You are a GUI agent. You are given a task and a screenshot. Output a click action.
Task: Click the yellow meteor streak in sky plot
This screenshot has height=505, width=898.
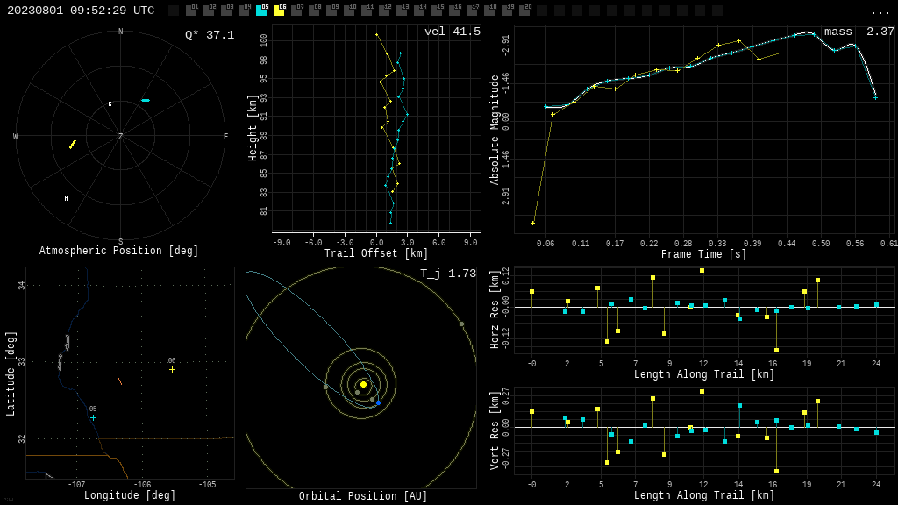click(x=73, y=144)
